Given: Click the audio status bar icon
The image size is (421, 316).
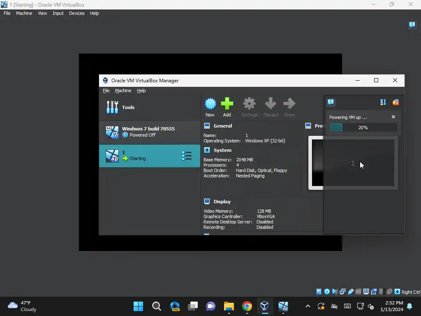Looking at the screenshot, I should point(335,292).
